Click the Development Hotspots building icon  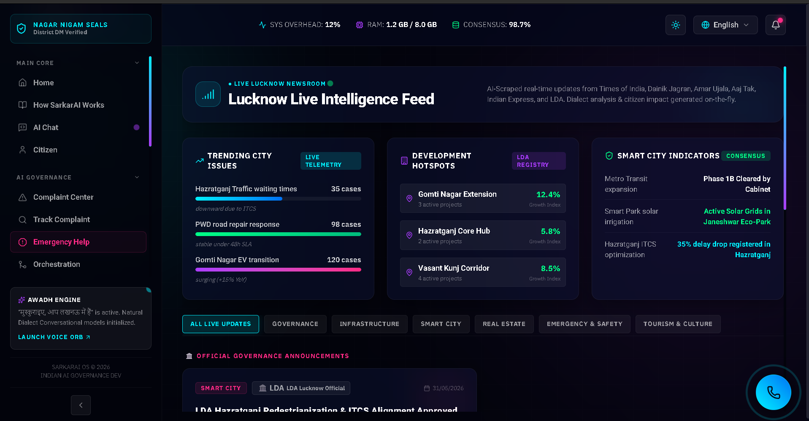coord(404,161)
